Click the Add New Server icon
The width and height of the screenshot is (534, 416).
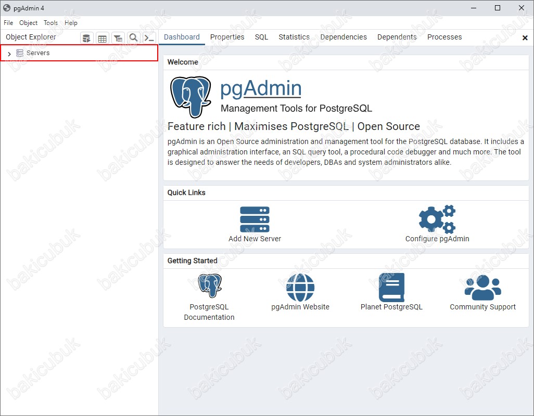point(255,219)
